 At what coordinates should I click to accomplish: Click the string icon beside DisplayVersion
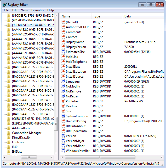[x=63, y=47]
